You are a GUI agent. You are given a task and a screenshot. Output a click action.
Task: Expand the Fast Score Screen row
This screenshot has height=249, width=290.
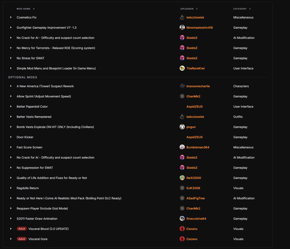click(x=11, y=147)
